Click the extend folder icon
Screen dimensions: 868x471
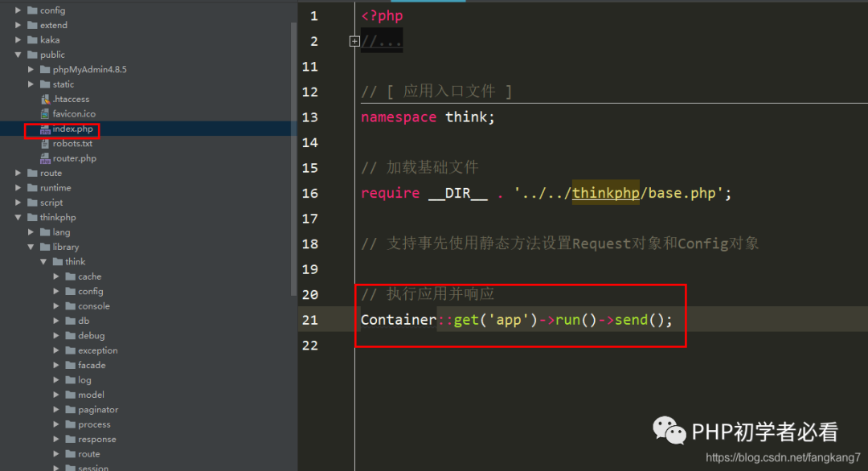[x=32, y=25]
